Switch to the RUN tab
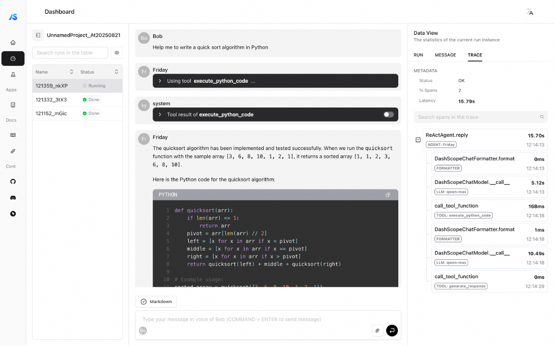This screenshot has width=554, height=346. tap(418, 55)
